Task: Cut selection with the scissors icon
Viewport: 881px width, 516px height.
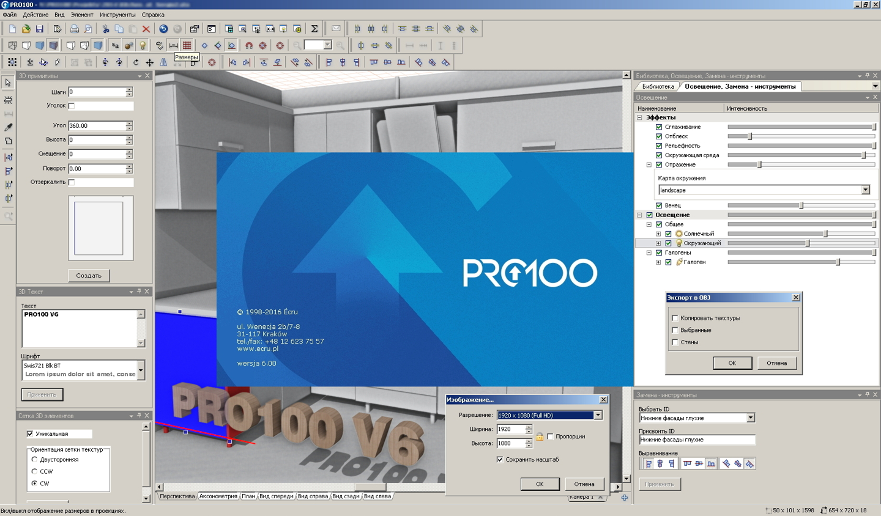Action: [x=105, y=29]
